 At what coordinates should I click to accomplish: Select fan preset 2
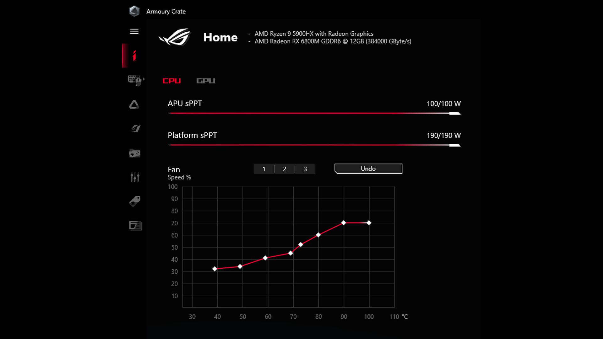coord(285,169)
